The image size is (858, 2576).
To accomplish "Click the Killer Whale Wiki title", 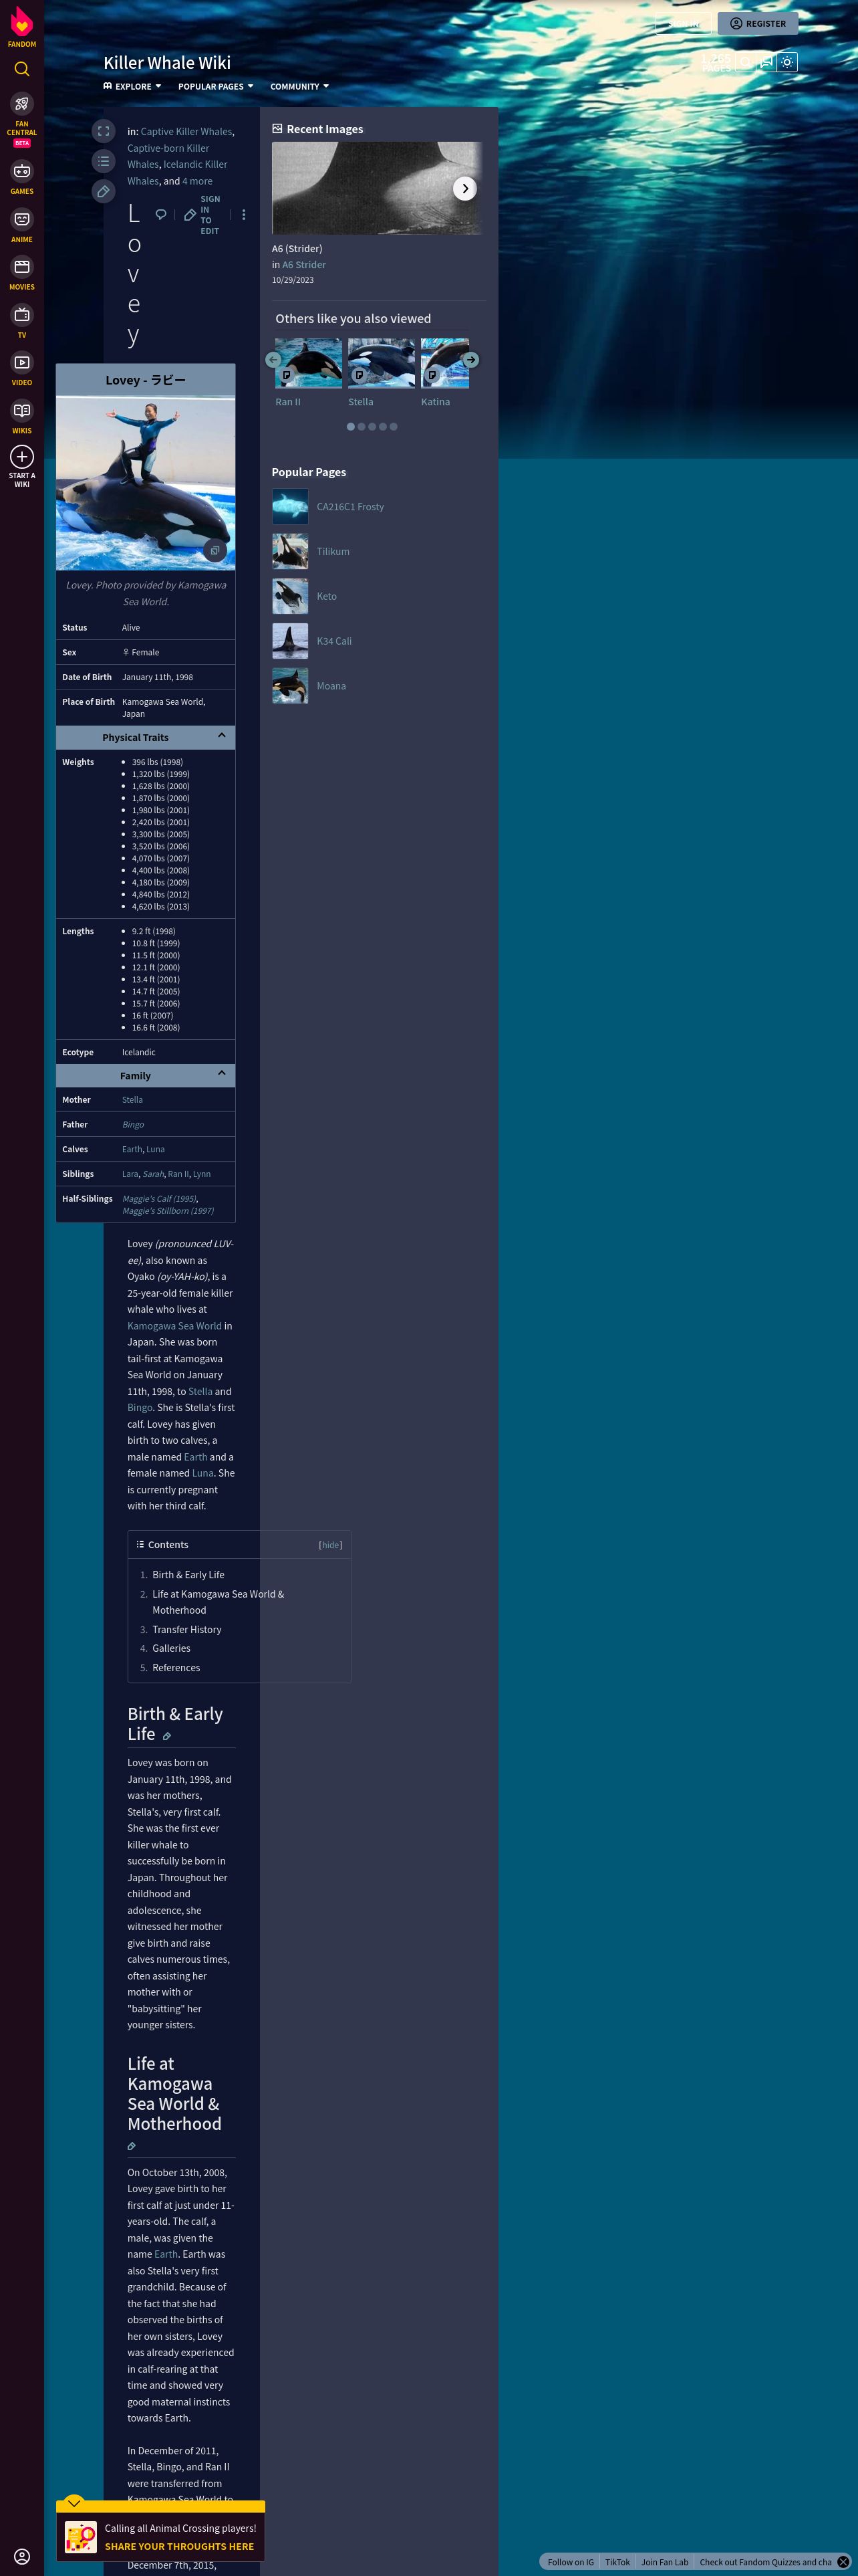I will [x=167, y=62].
